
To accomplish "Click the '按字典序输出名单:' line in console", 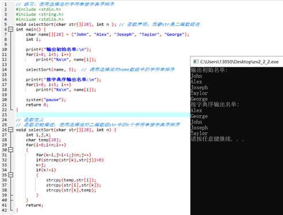I will (x=215, y=105).
